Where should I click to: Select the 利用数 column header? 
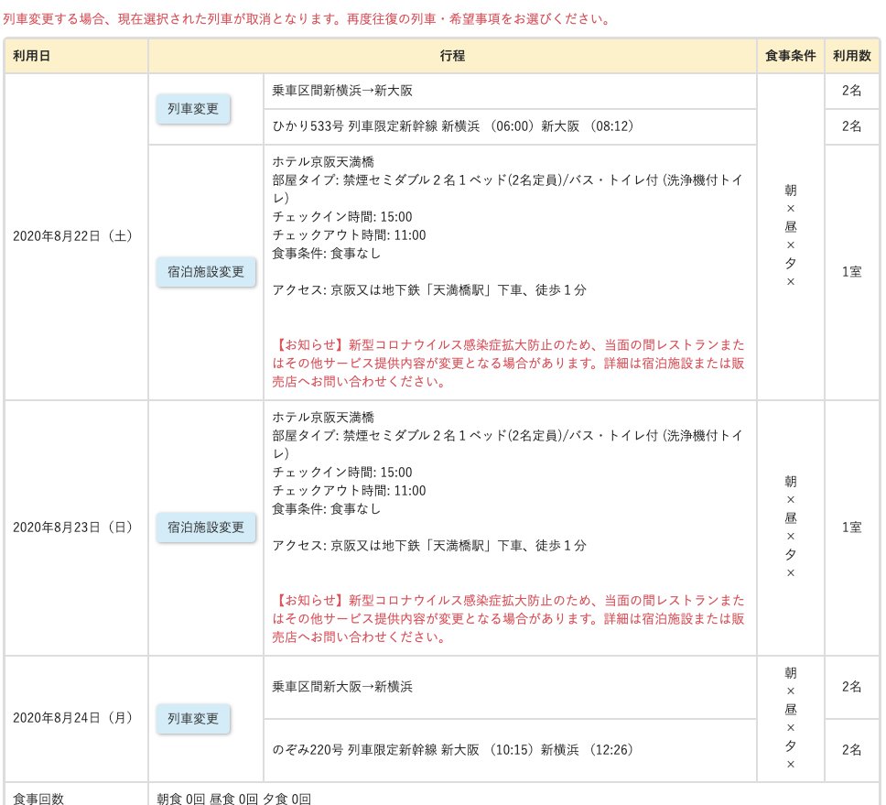click(852, 55)
